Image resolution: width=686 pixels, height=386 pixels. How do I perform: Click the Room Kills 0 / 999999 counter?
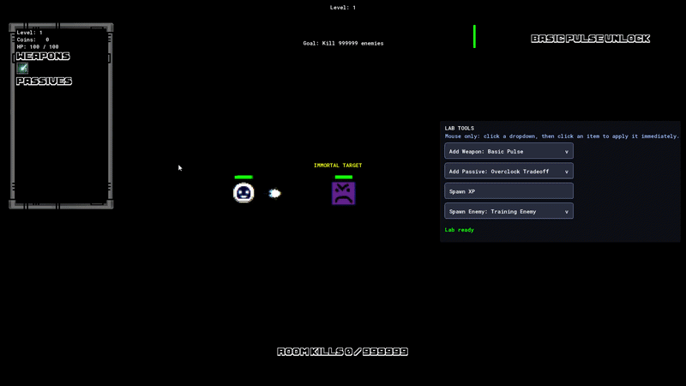pos(342,352)
